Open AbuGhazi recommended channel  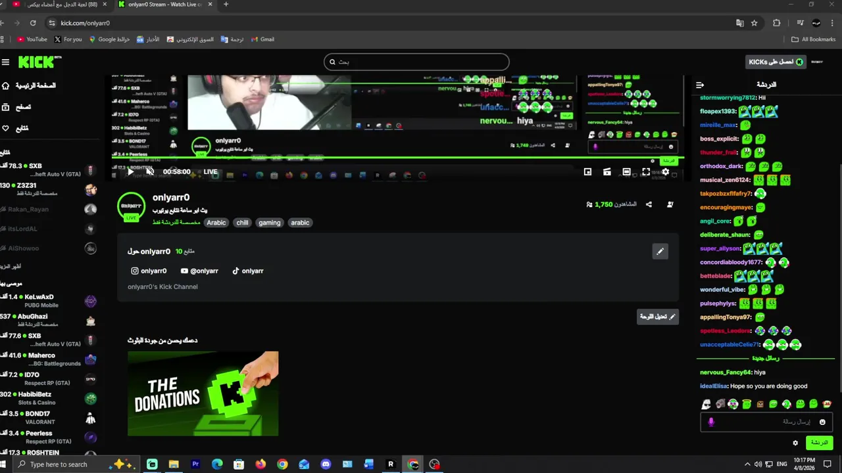(x=49, y=321)
